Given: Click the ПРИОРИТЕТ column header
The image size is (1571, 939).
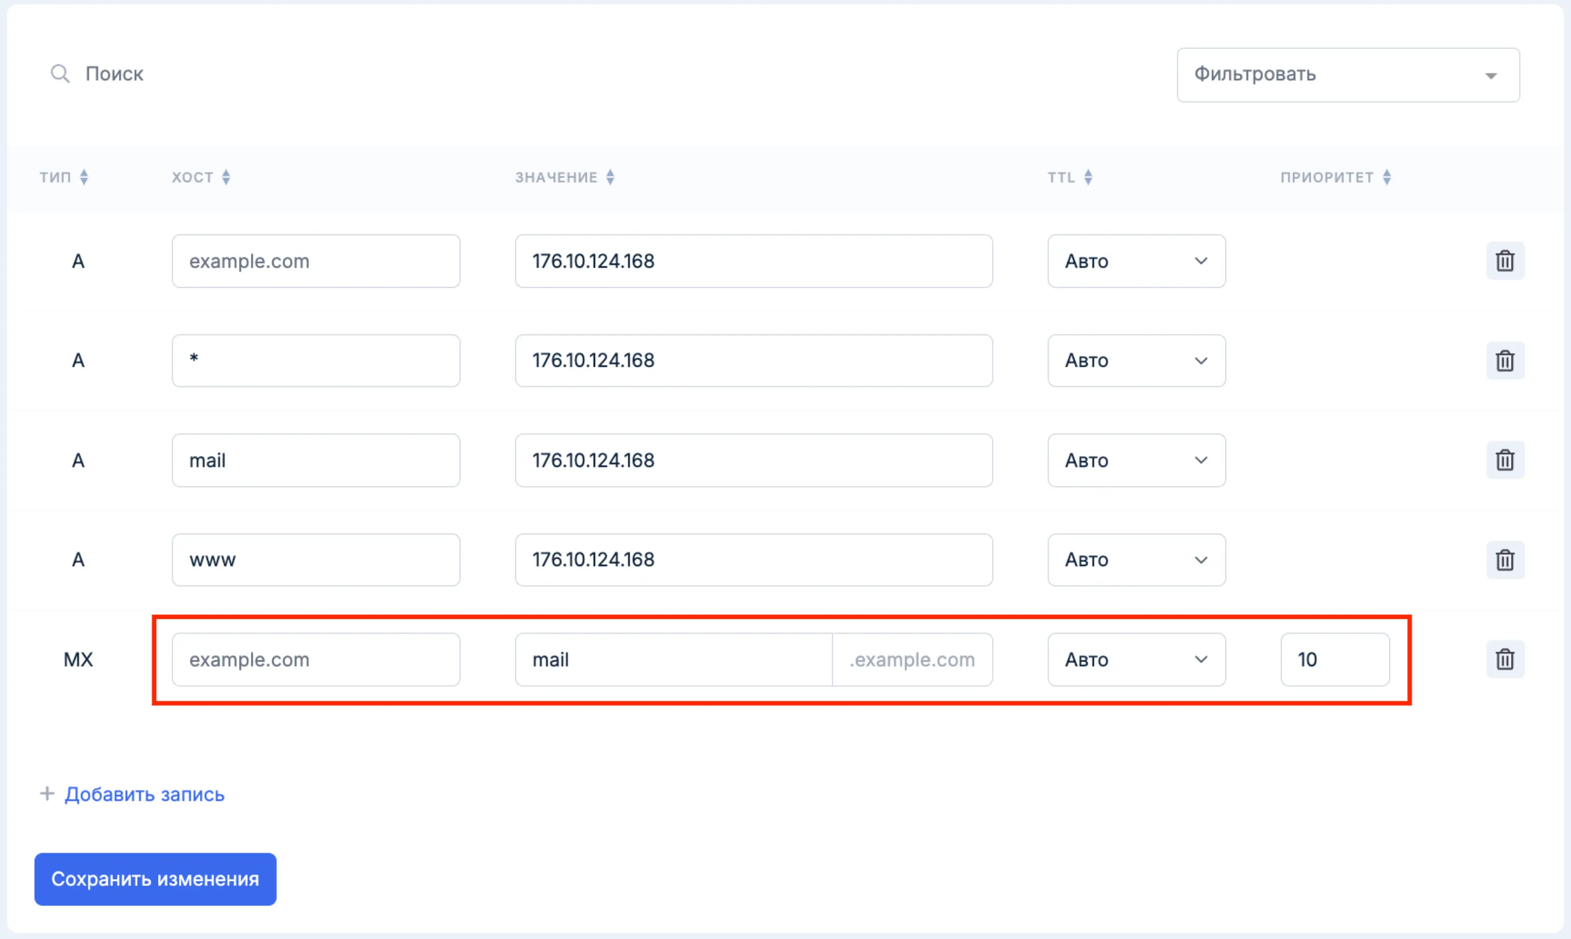Looking at the screenshot, I should point(1327,177).
